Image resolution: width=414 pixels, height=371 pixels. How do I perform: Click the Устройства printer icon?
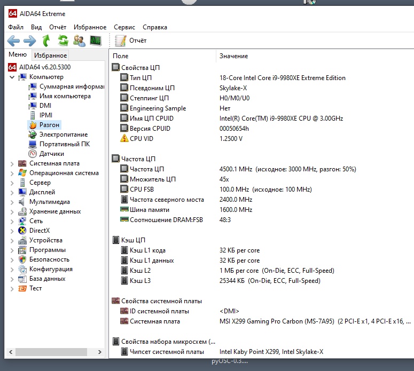22,240
